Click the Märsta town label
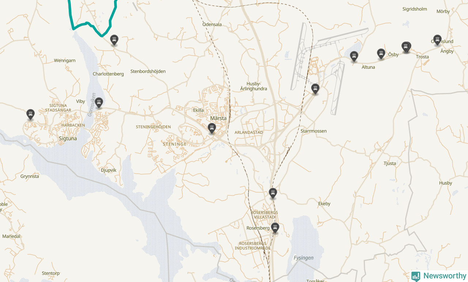 [x=218, y=118]
